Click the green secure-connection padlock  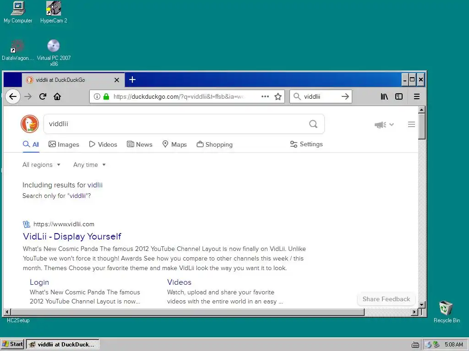106,96
